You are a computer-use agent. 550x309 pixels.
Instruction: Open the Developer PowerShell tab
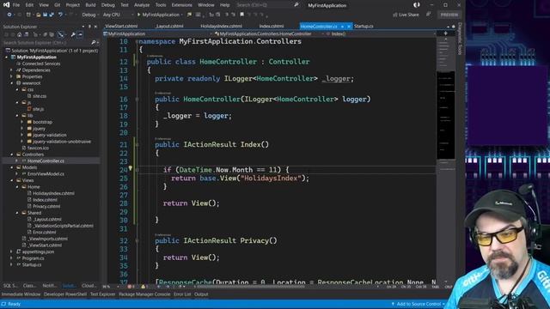[x=65, y=294]
